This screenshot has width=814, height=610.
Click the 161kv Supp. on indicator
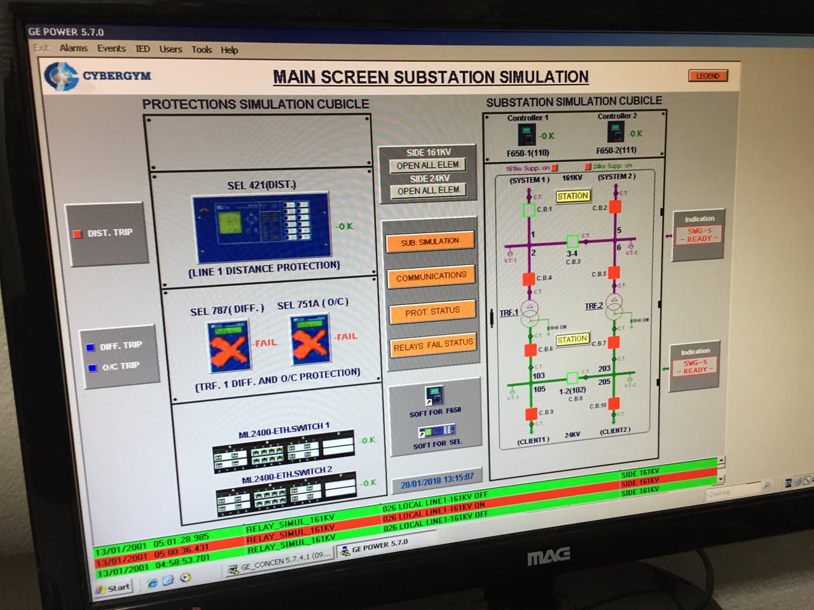pos(555,168)
